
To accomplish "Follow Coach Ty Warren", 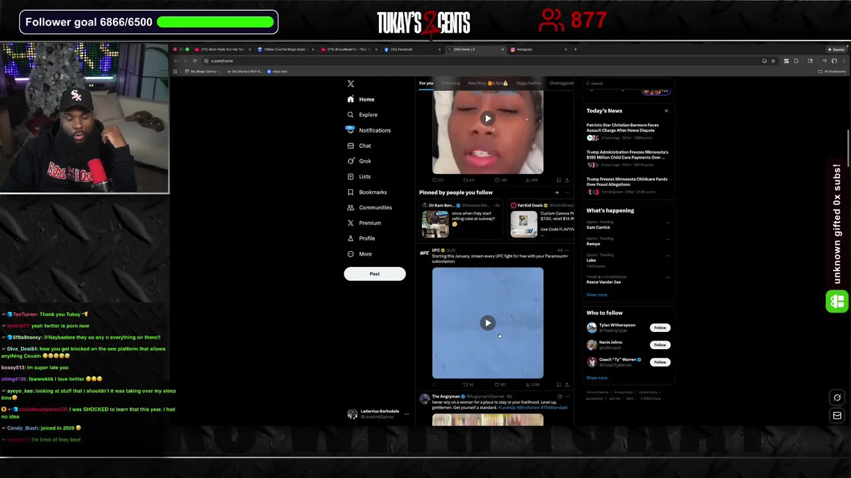I will [660, 362].
